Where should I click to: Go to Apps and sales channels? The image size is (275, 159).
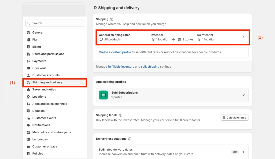click(x=49, y=104)
